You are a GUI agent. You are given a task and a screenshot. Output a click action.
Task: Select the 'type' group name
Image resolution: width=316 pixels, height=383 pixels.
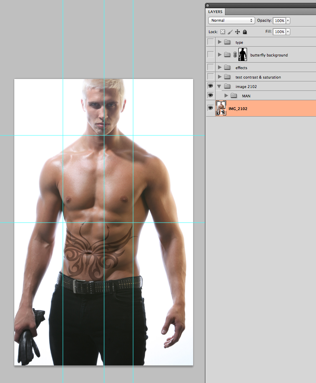pyautogui.click(x=239, y=43)
